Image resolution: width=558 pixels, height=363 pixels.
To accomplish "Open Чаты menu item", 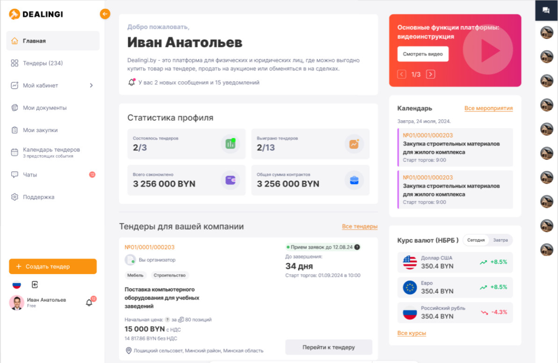I will pyautogui.click(x=30, y=175).
